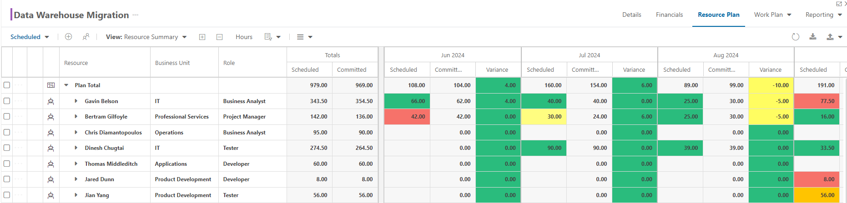Select the checkbox for Chris Diamantopoulos
The image size is (847, 203).
click(7, 132)
